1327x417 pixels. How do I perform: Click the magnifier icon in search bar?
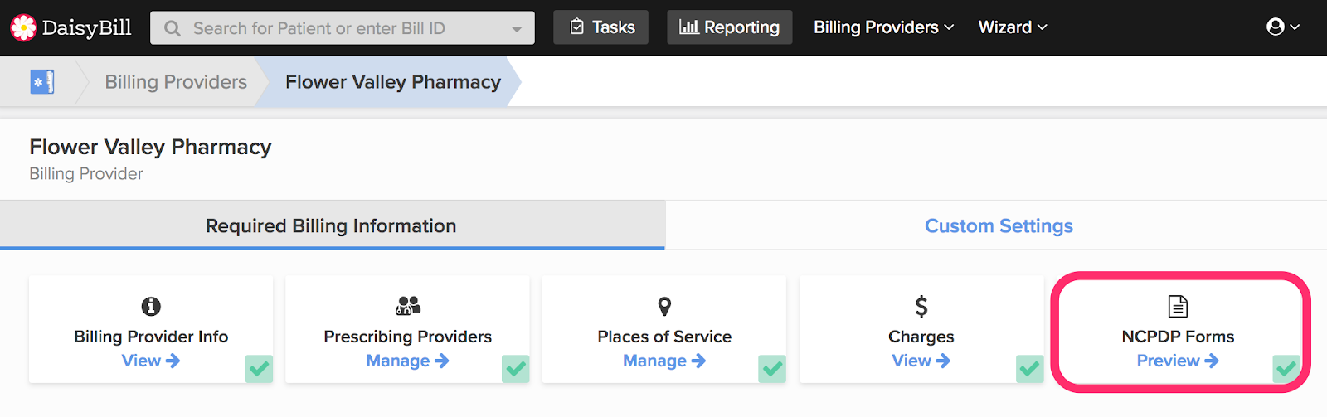173,28
